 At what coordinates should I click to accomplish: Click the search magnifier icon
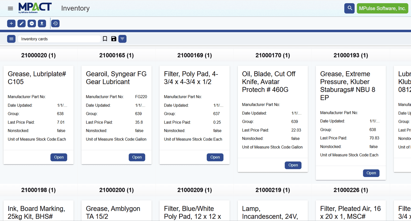point(349,8)
